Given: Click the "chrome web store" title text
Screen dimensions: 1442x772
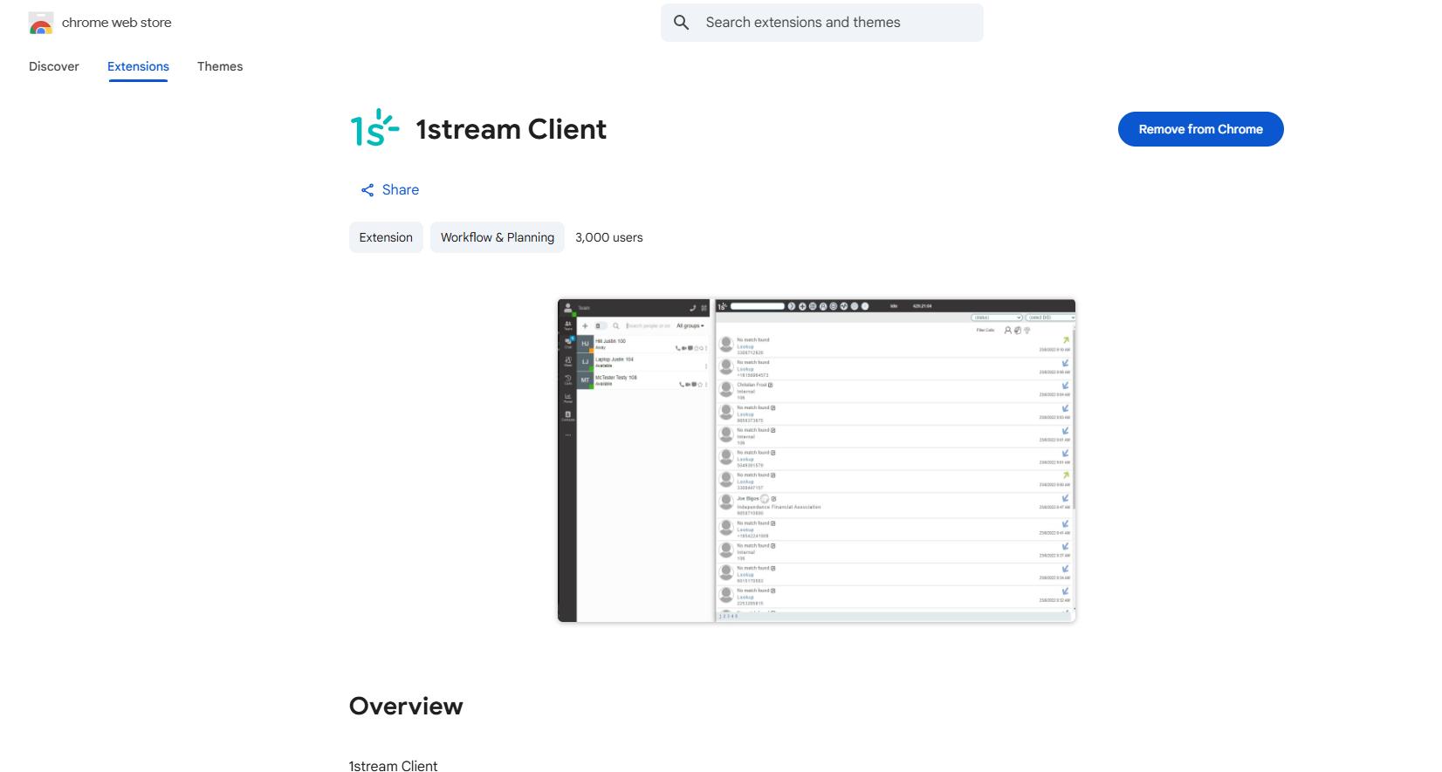Looking at the screenshot, I should pyautogui.click(x=117, y=23).
